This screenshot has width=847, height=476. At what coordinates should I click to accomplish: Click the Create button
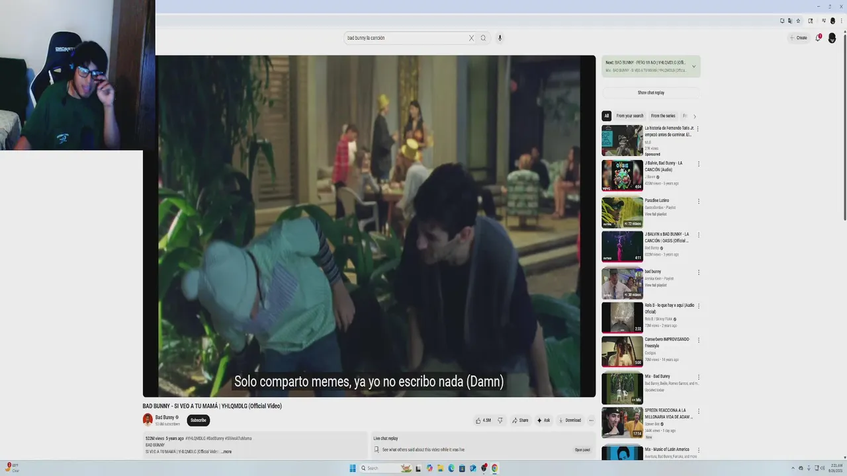pyautogui.click(x=799, y=38)
